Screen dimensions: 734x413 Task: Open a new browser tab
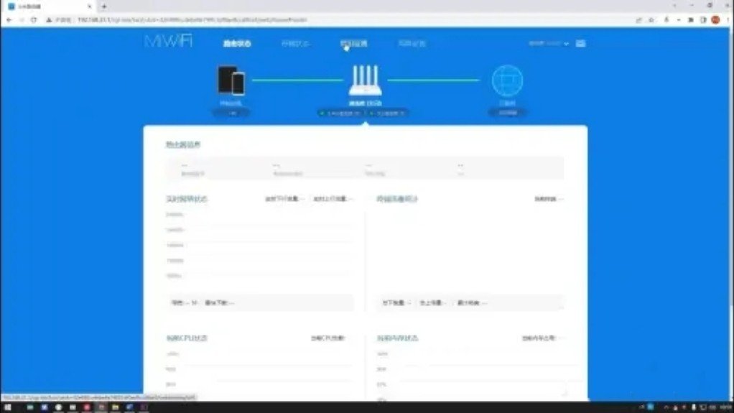pyautogui.click(x=104, y=6)
